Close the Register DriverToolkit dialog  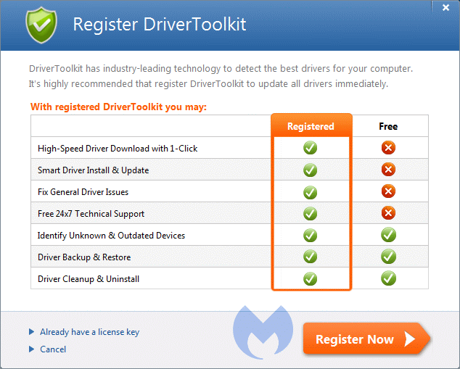(x=445, y=7)
